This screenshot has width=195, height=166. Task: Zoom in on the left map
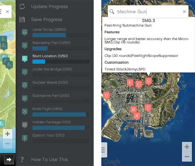click(x=7, y=134)
